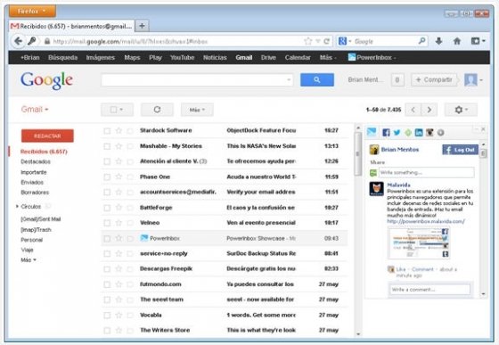Click the gray round icon in PowerInbox sidebar
The image size is (499, 345).
click(440, 133)
